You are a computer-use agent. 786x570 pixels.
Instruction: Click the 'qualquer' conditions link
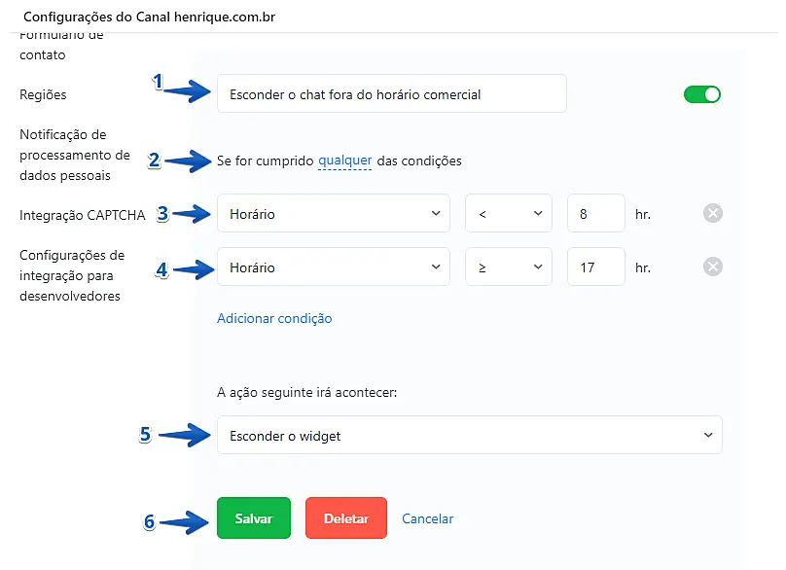tap(344, 160)
